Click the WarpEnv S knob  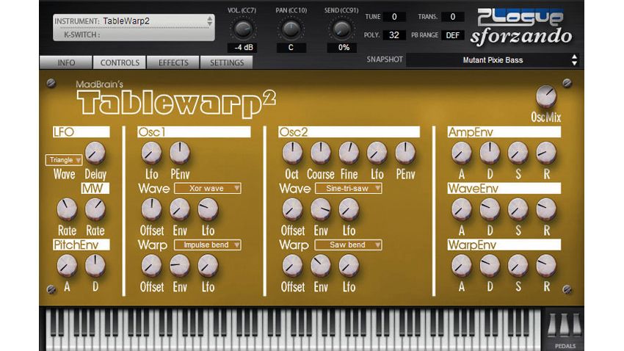click(x=518, y=266)
